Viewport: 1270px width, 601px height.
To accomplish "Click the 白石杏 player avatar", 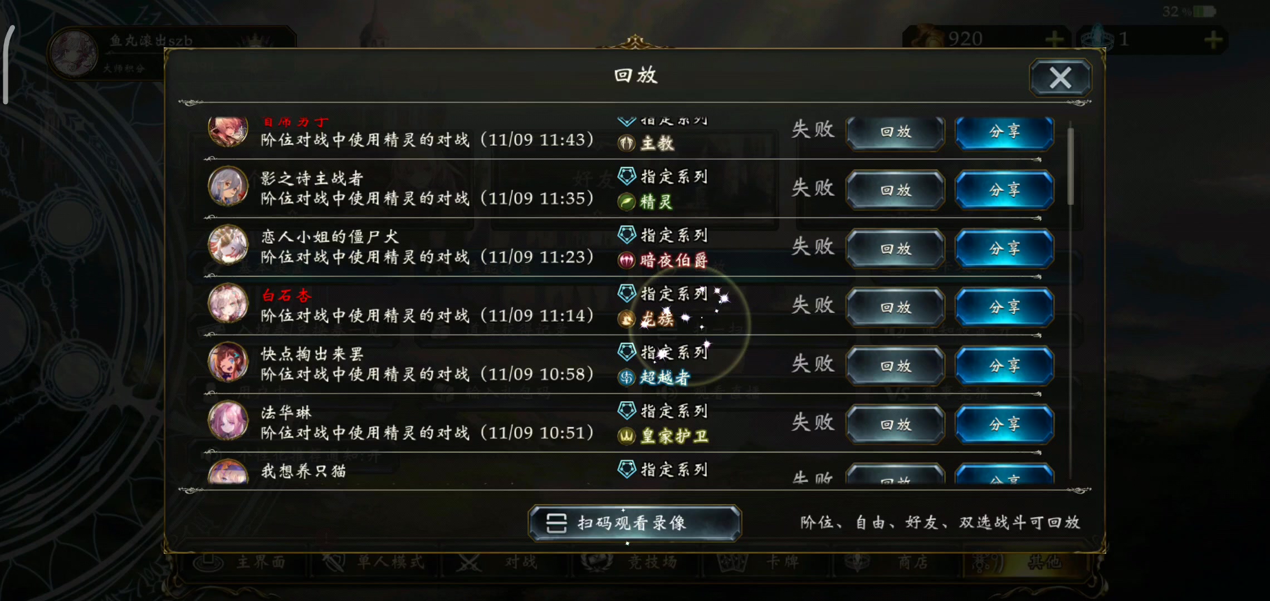I will [228, 304].
